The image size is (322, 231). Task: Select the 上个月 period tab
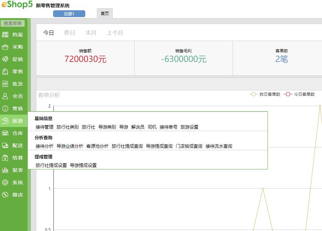coord(115,33)
